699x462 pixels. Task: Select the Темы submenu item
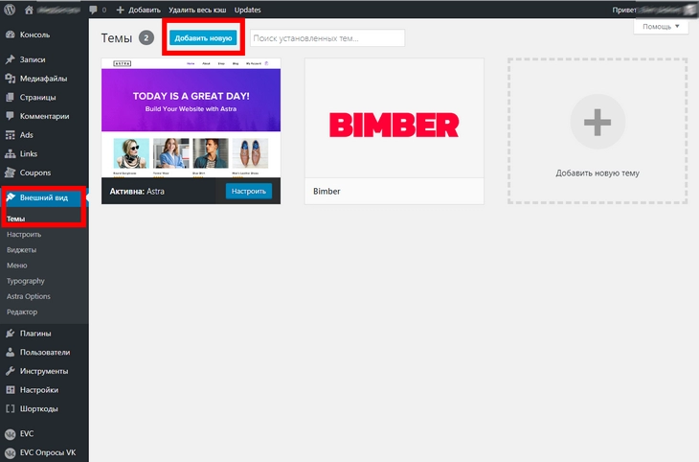[x=15, y=219]
